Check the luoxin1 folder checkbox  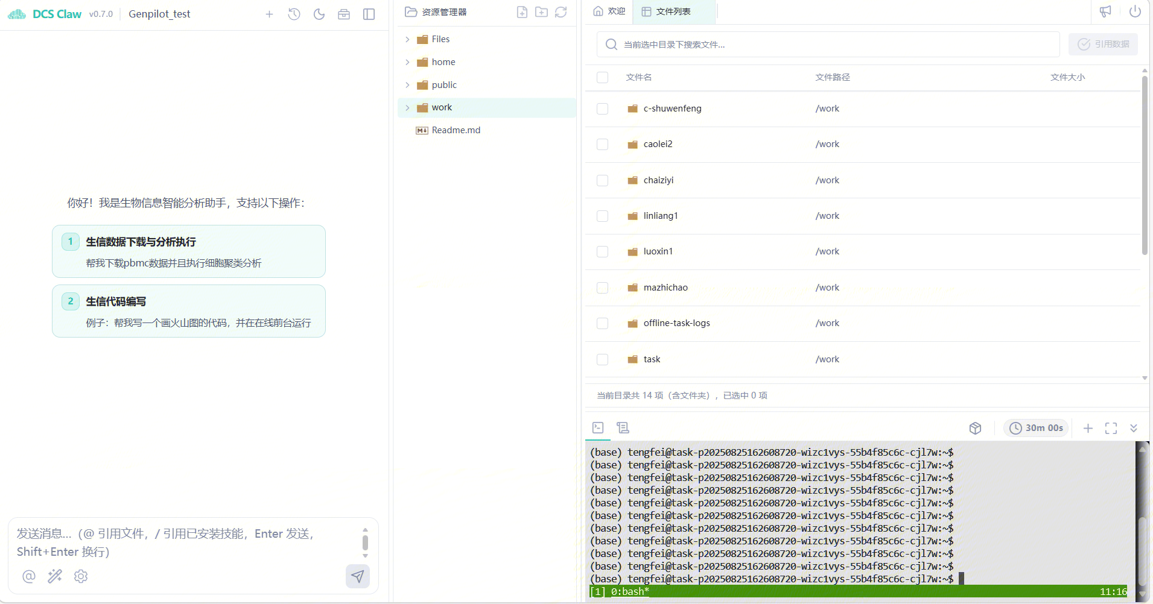[x=602, y=251]
